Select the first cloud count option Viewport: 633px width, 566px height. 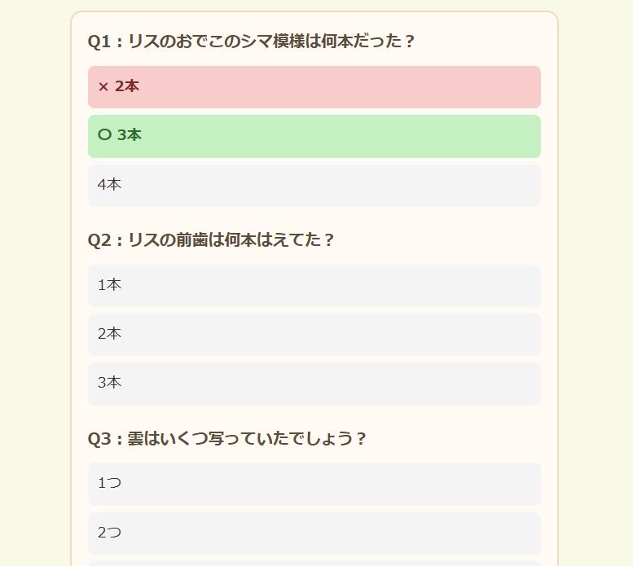pos(314,484)
